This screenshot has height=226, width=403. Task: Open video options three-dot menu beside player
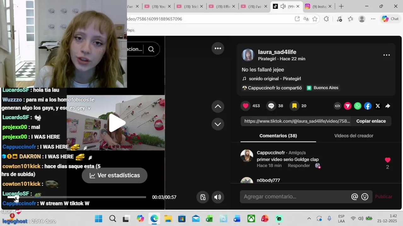tap(218, 48)
